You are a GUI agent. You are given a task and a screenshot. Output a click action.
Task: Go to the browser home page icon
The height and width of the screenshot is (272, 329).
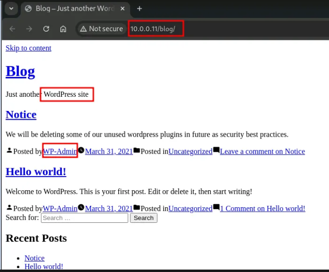[x=63, y=29]
